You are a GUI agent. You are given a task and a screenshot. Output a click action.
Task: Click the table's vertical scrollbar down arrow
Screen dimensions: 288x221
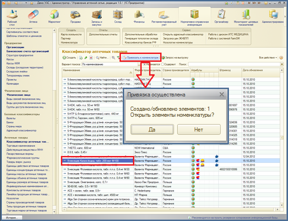[x=282, y=205]
